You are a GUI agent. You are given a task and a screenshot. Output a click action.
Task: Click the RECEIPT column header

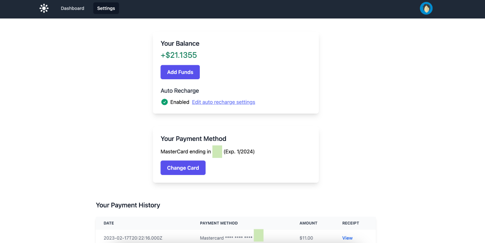point(350,223)
